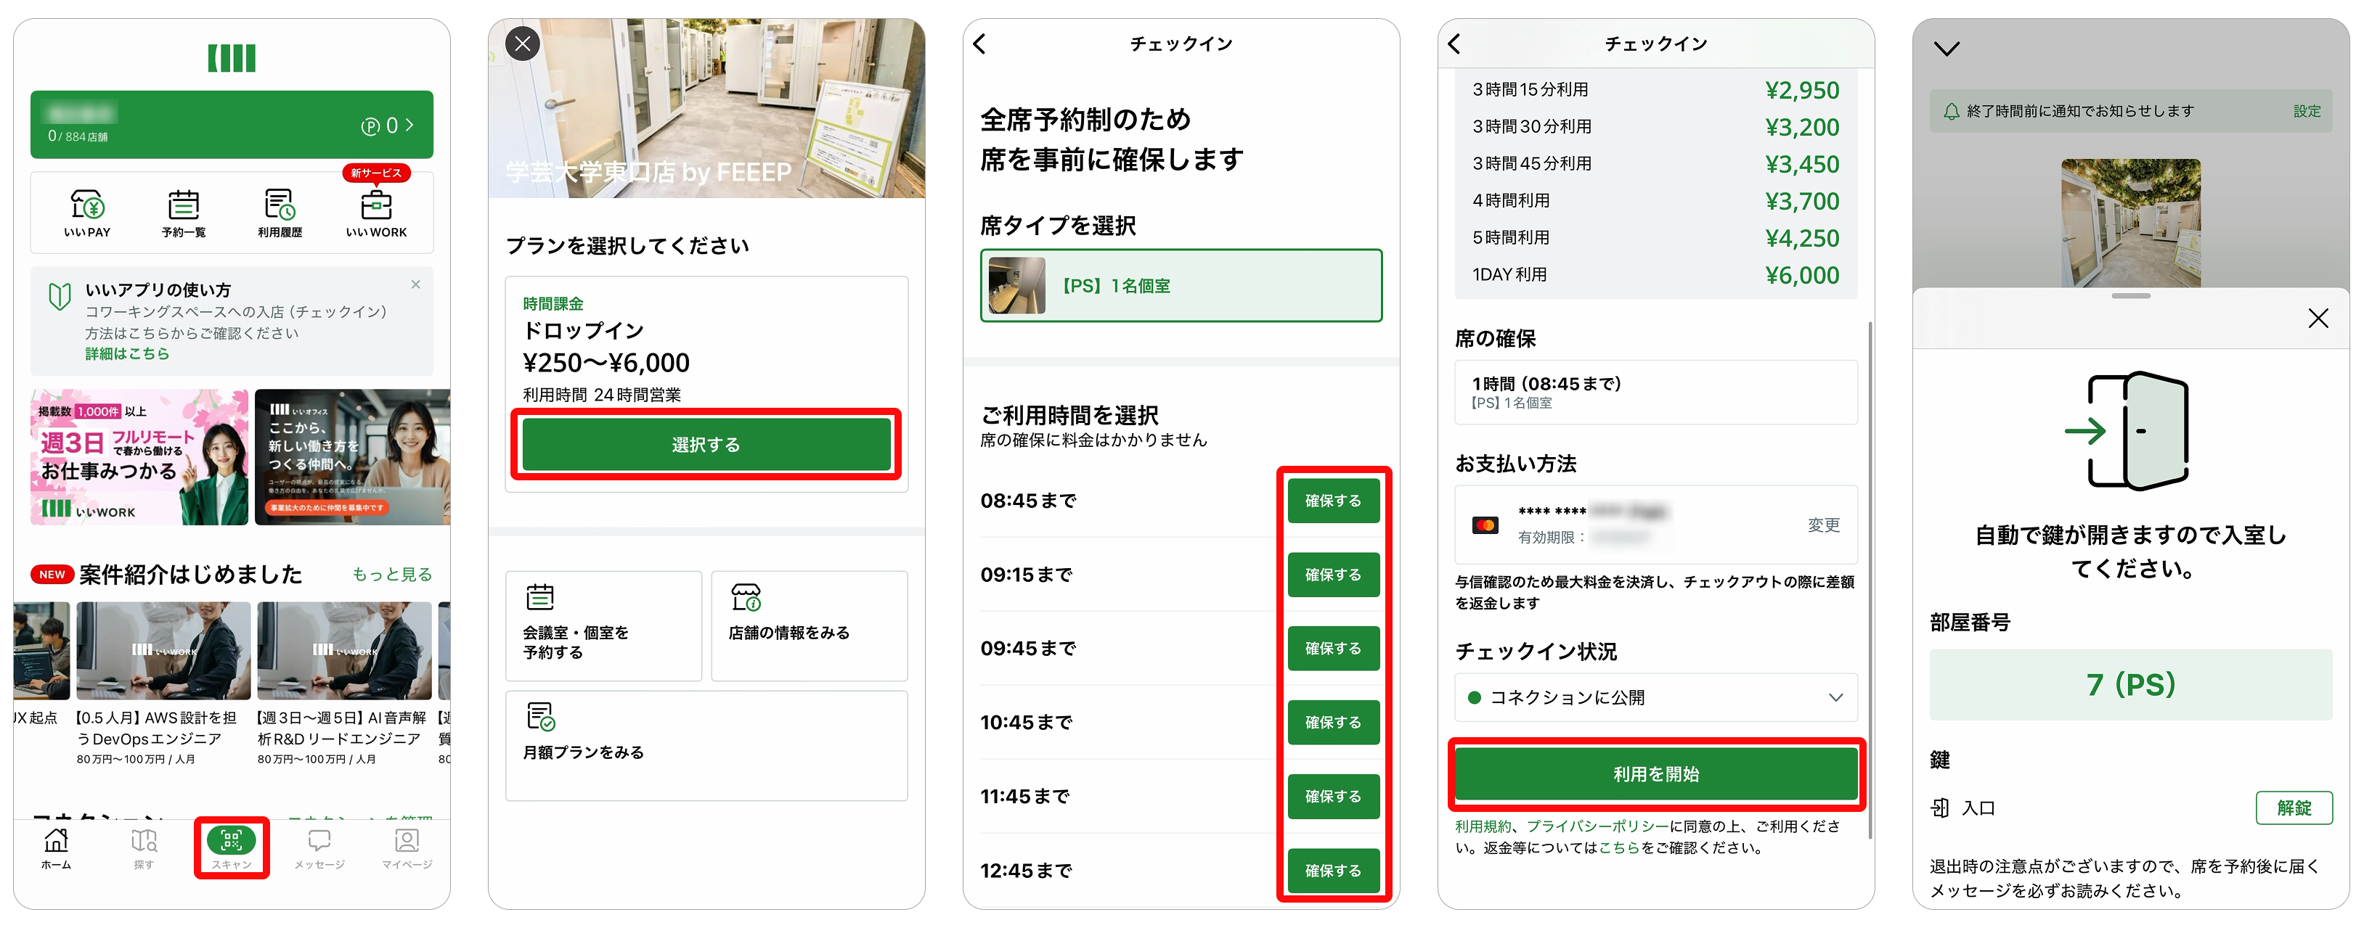Open 会議室・個室を予約する card
This screenshot has width=2356, height=928.
(x=603, y=626)
